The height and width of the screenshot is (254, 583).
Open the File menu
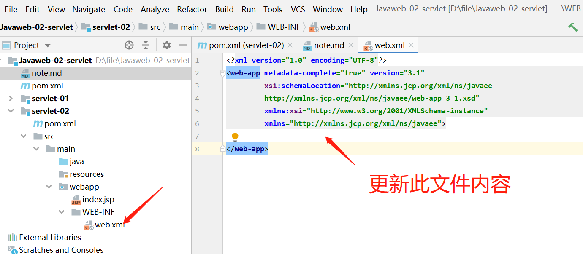(x=11, y=9)
